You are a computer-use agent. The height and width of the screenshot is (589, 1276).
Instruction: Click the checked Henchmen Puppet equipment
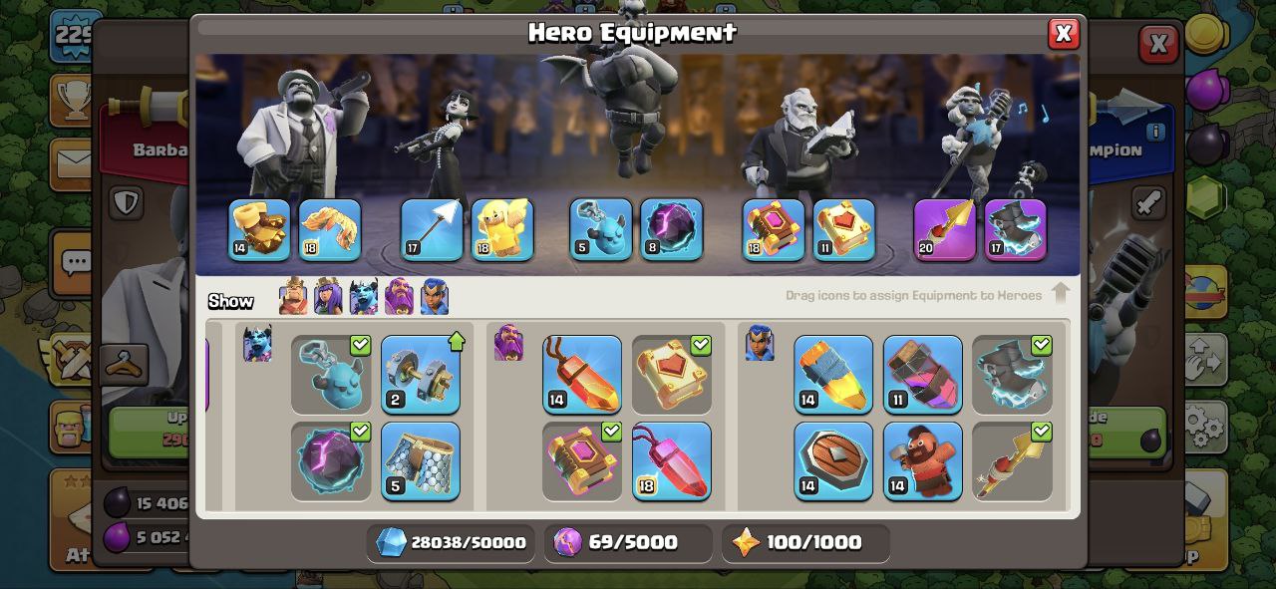tap(331, 374)
